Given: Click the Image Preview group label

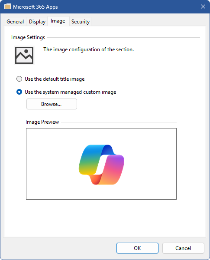Looking at the screenshot, I should click(x=42, y=122).
